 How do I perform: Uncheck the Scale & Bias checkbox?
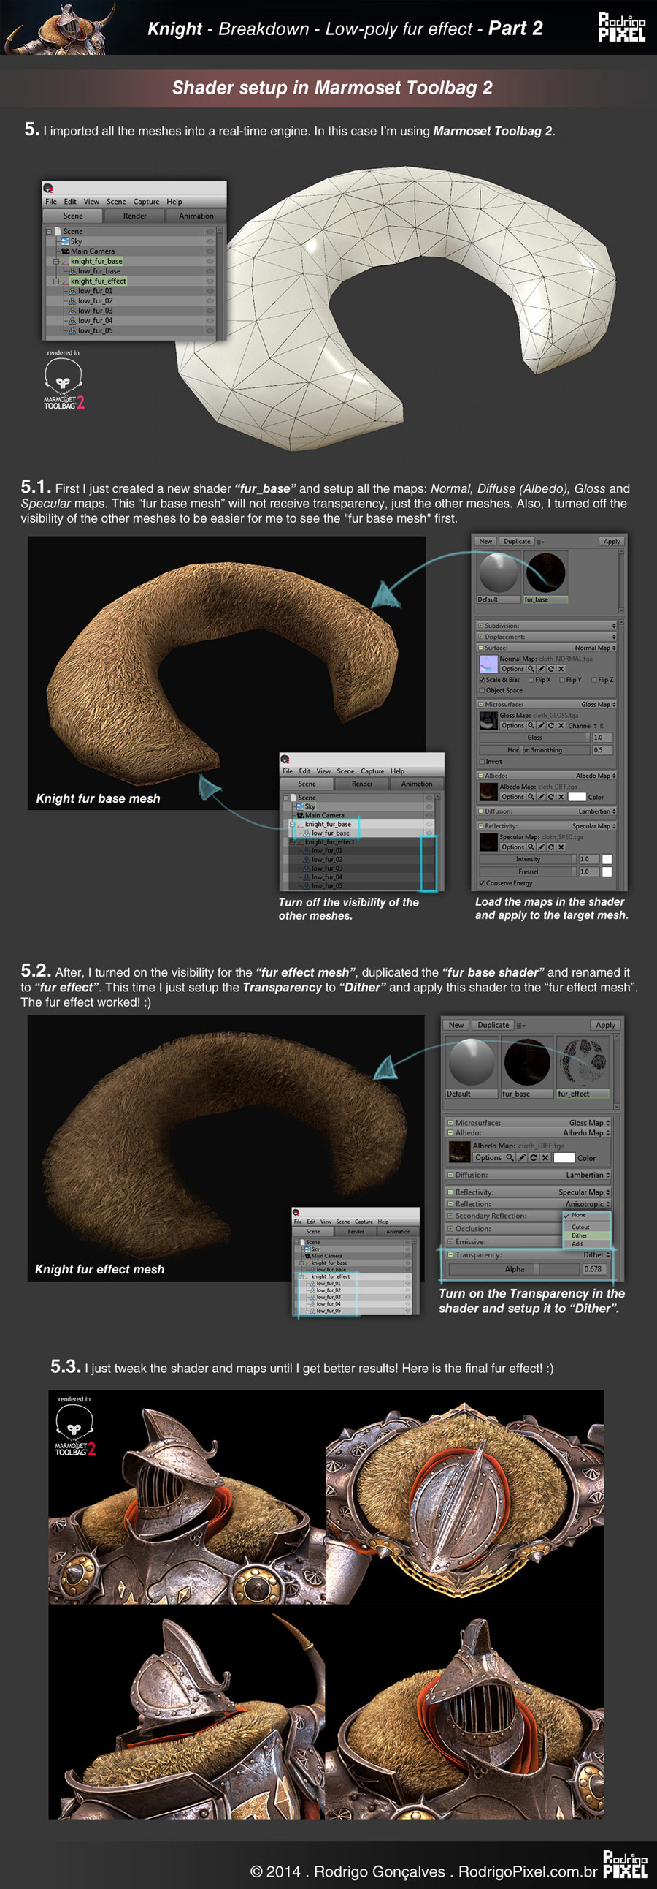coord(482,680)
